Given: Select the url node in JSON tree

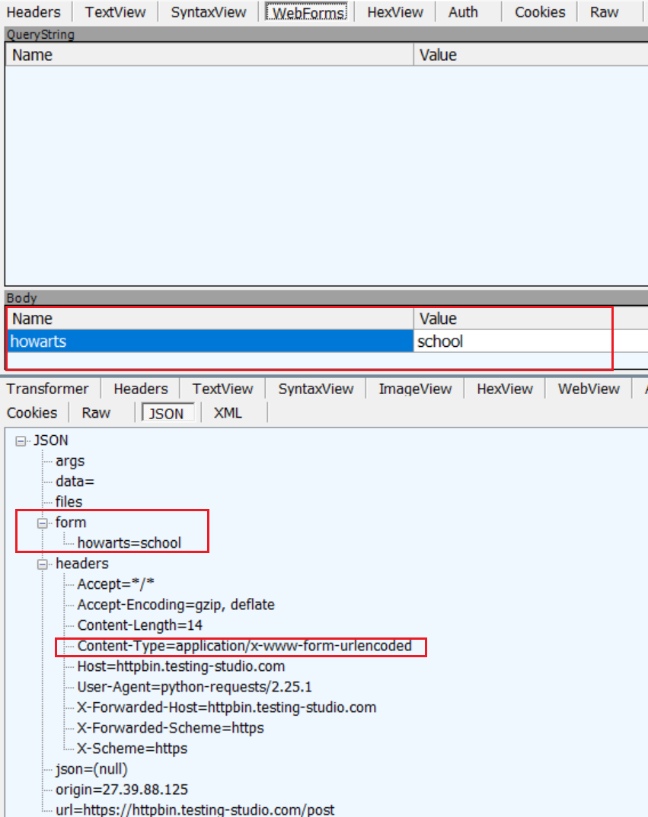Looking at the screenshot, I should [x=194, y=809].
